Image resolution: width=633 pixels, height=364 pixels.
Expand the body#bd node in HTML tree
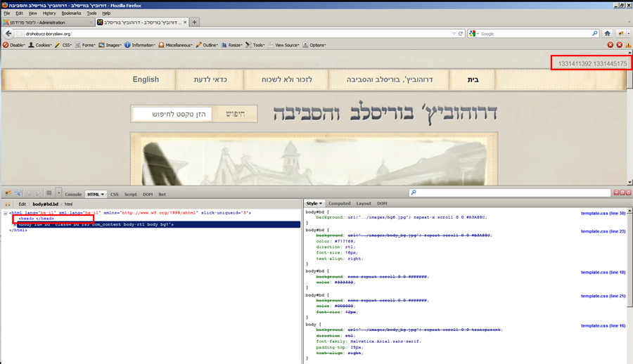(x=15, y=224)
